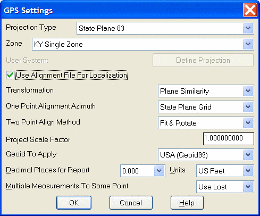Click the State Plane 83 combo box
The width and height of the screenshot is (260, 216).
coord(165,28)
